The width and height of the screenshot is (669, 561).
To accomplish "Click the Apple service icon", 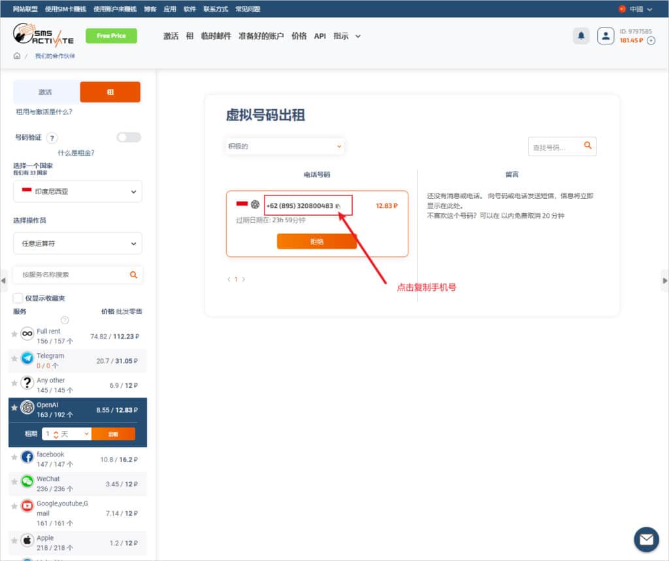I will tap(27, 540).
